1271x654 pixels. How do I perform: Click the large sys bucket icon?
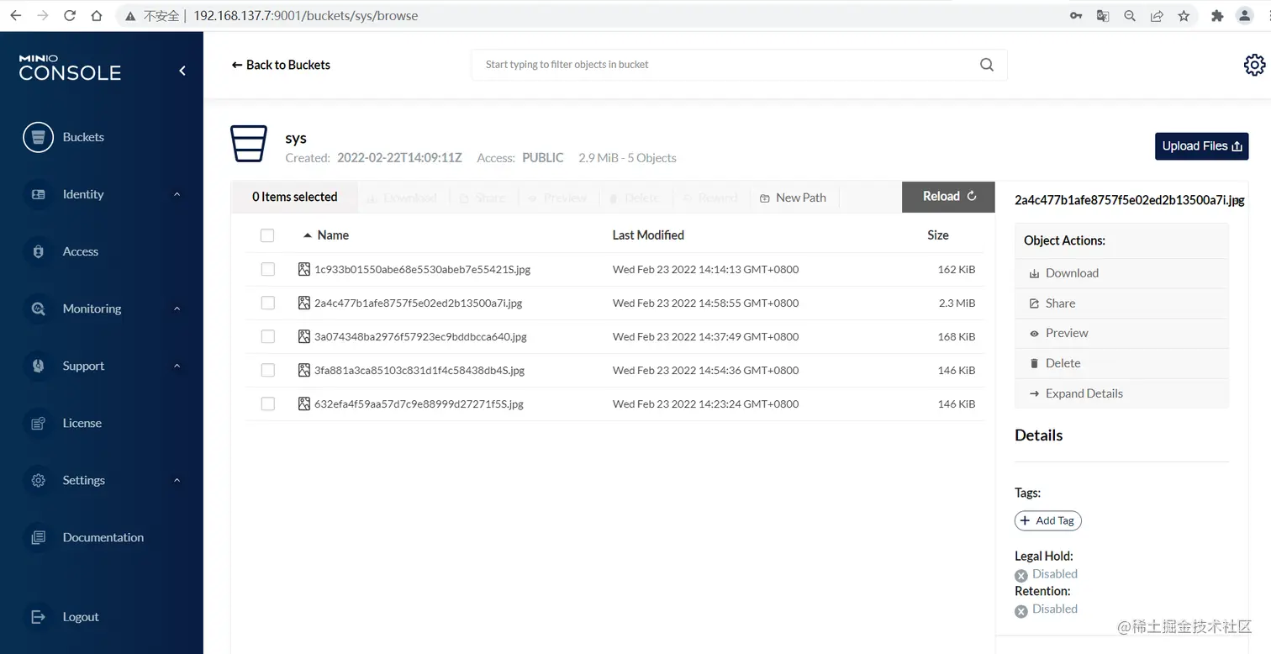click(249, 144)
